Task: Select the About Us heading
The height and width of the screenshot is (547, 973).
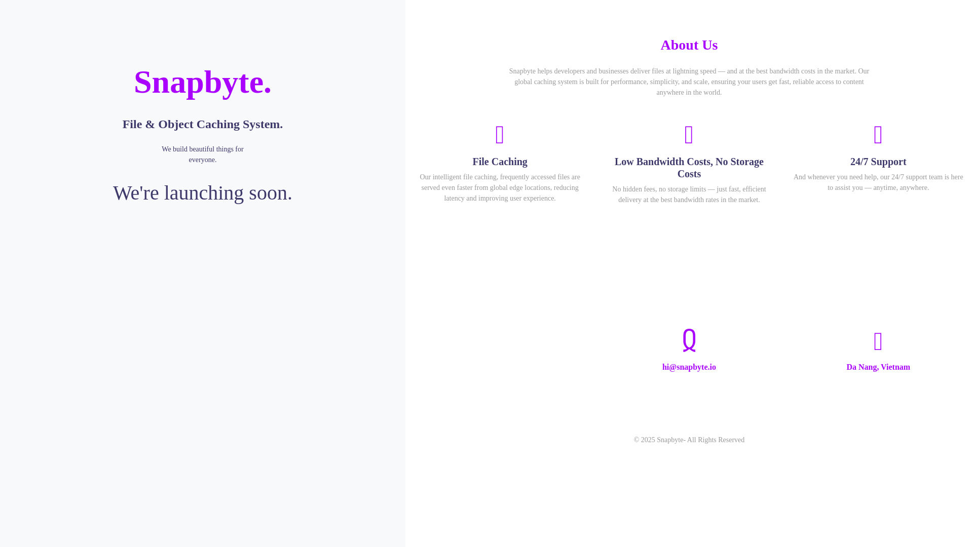Action: click(x=689, y=45)
